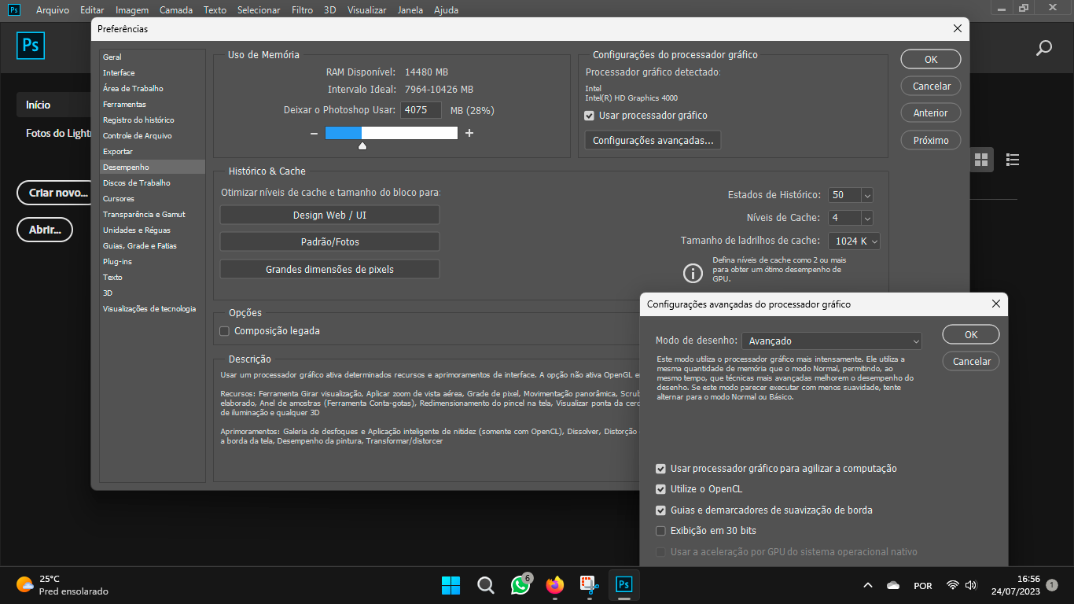Image resolution: width=1074 pixels, height=604 pixels.
Task: Open the Selecionar menu
Action: pos(258,10)
